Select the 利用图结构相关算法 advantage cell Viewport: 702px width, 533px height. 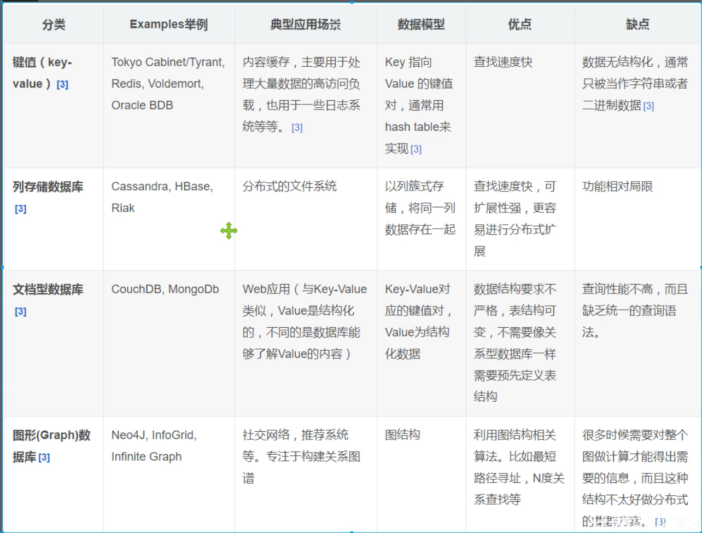click(x=520, y=474)
